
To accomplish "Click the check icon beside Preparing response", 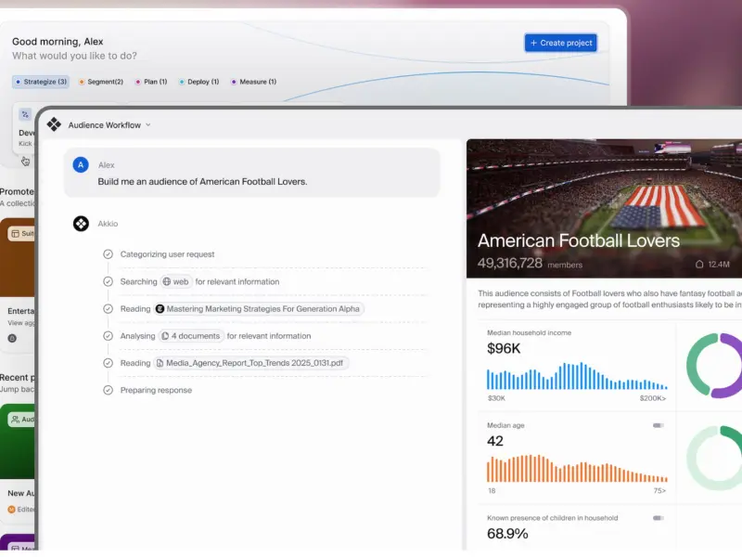I will point(108,390).
